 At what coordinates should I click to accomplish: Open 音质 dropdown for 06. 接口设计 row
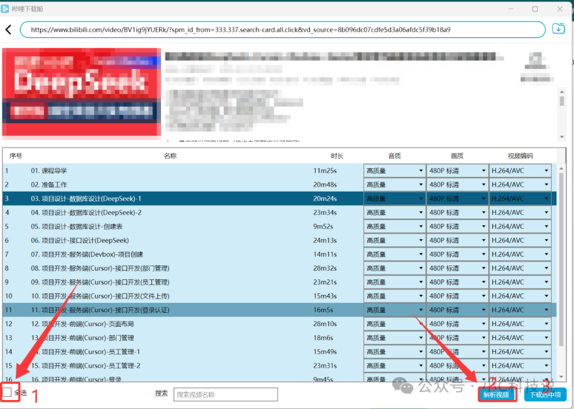[x=394, y=240]
